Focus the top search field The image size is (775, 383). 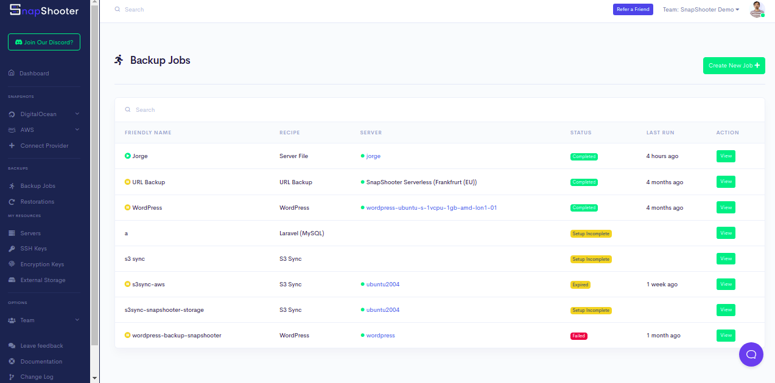click(359, 10)
